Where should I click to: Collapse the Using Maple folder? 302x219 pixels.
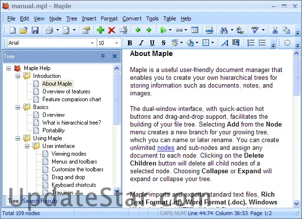point(18,138)
